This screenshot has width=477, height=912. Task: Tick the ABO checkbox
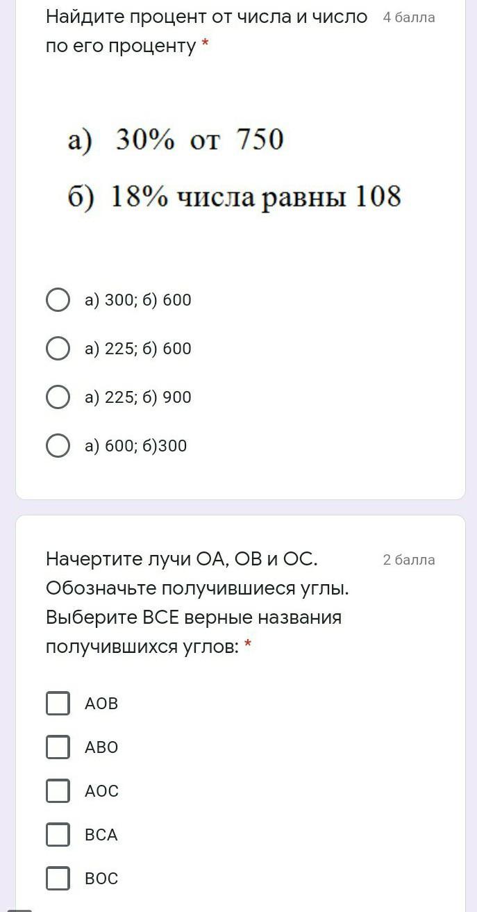(x=58, y=747)
